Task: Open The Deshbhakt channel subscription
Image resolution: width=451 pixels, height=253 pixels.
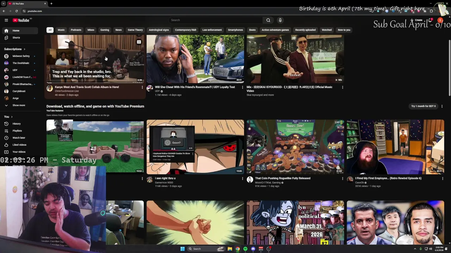Action: click(20, 63)
